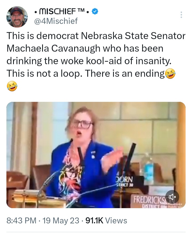Unmute the video with the speaker icon
The height and width of the screenshot is (233, 192).
172,197
